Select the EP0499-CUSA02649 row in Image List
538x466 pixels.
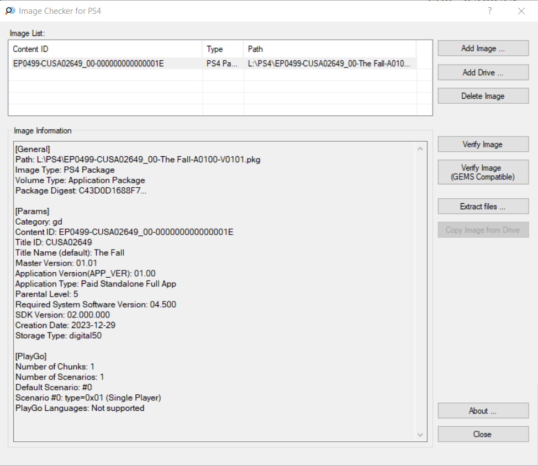pos(213,63)
